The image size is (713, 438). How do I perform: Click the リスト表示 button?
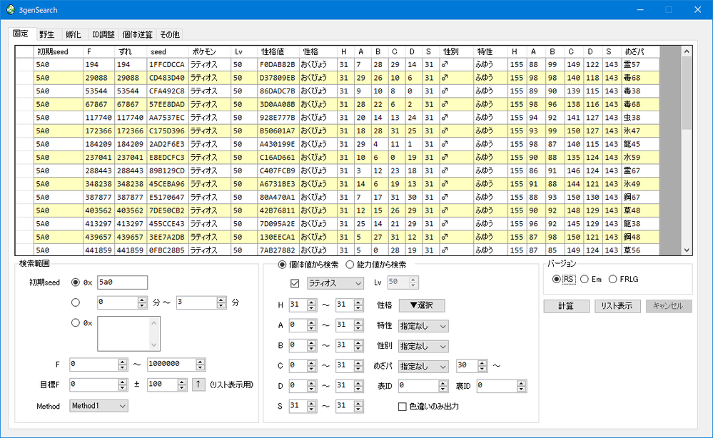click(617, 306)
